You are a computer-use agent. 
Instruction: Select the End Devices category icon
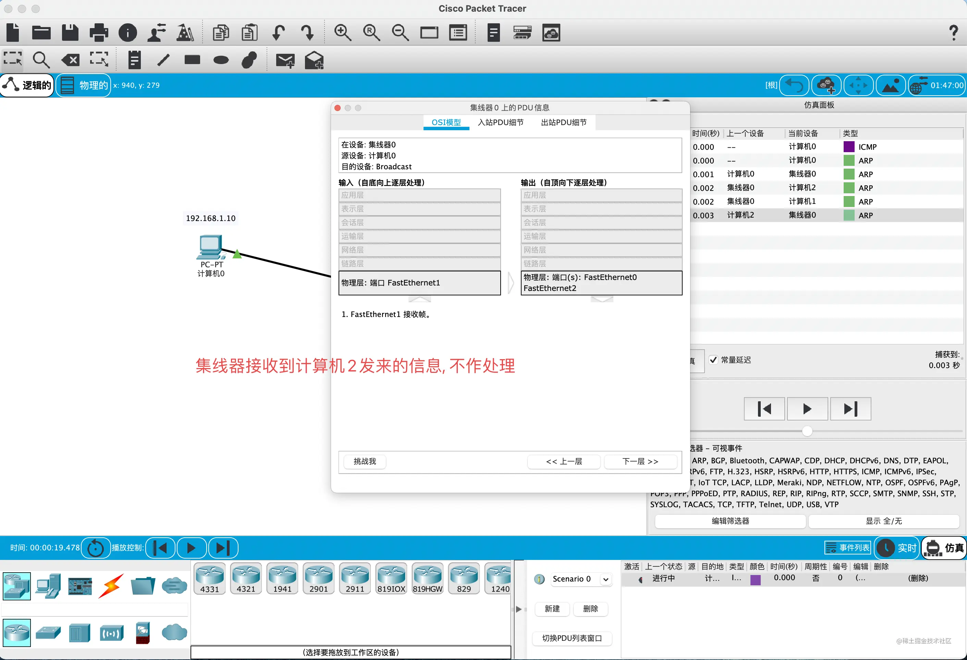click(x=48, y=586)
